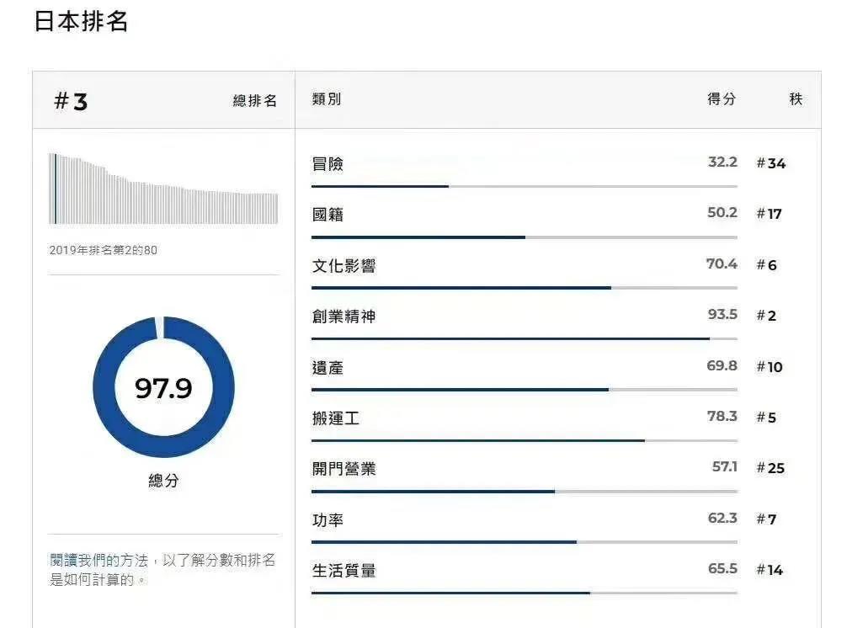Click the #3 overall rank heading
The width and height of the screenshot is (852, 628).
(x=71, y=102)
